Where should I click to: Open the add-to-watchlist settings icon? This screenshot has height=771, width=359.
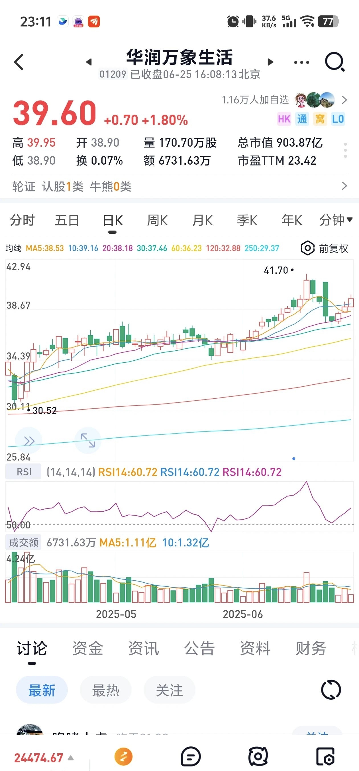click(325, 757)
